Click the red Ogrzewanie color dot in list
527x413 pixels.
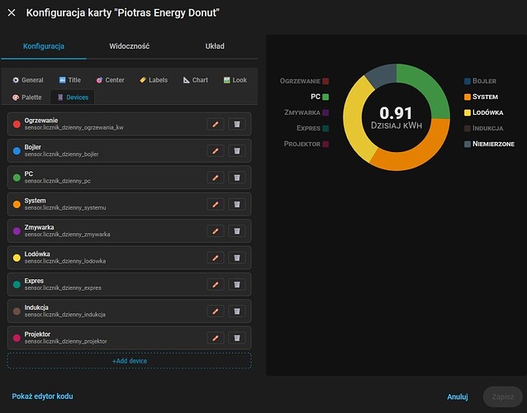click(x=17, y=125)
